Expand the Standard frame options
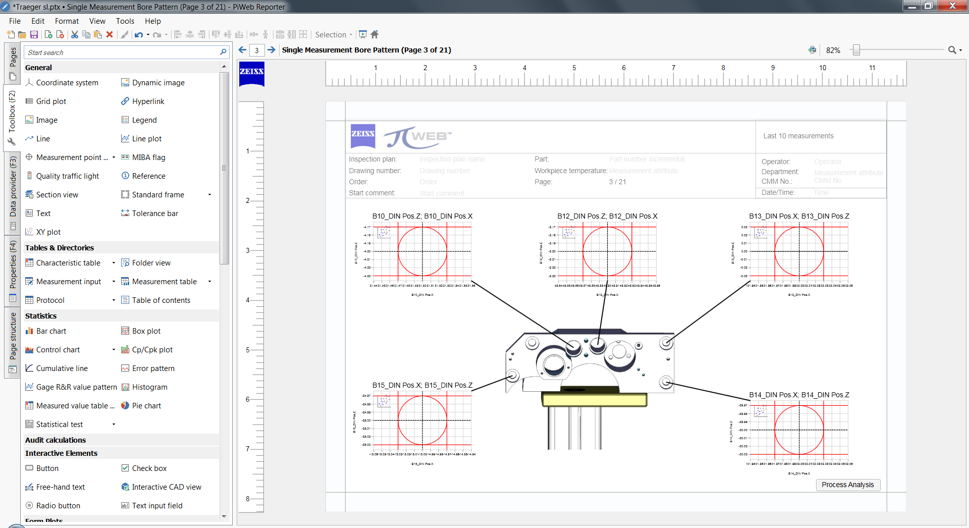The height and width of the screenshot is (528, 969). 209,194
